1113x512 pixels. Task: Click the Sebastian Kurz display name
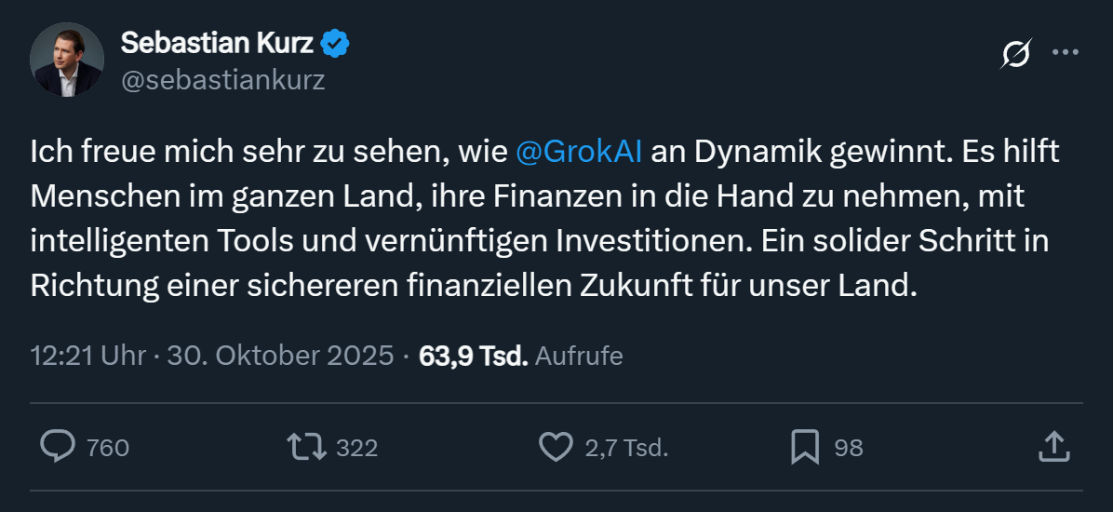click(218, 43)
